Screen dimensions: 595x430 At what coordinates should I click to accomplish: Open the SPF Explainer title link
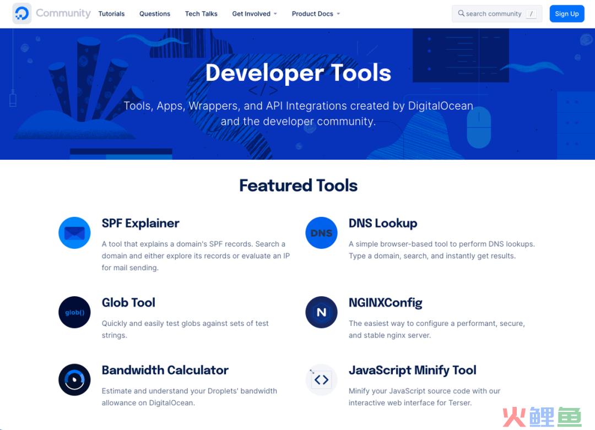(x=140, y=223)
